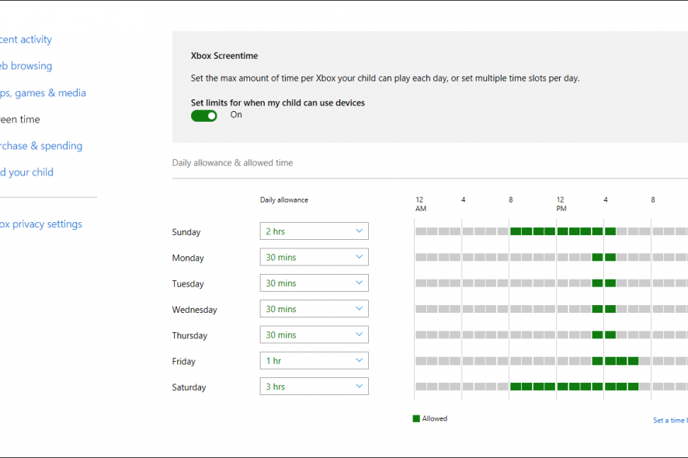This screenshot has height=458, width=688.
Task: Open Thursday daily allowance dropdown
Action: [314, 335]
